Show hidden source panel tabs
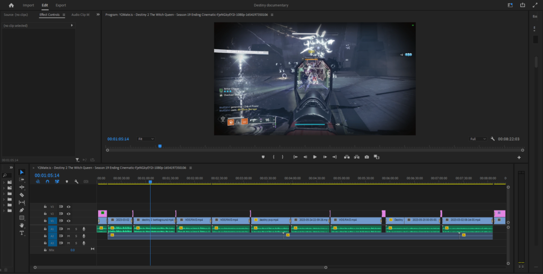Image resolution: width=543 pixels, height=274 pixels. (x=98, y=14)
